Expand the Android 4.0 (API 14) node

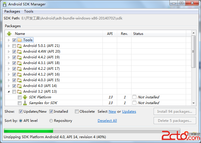[9, 86]
